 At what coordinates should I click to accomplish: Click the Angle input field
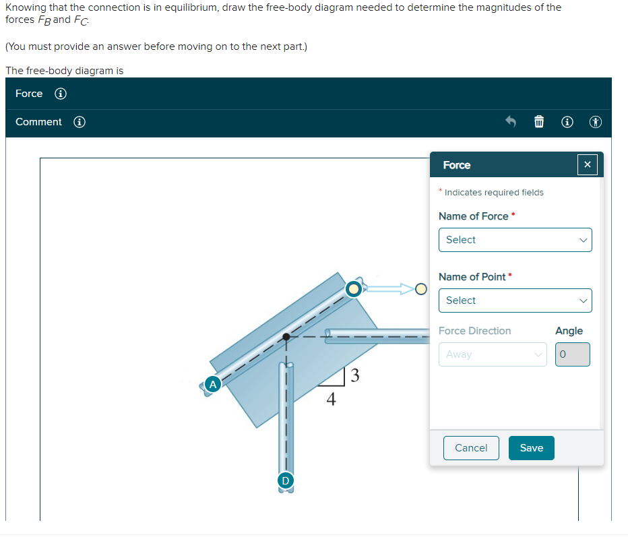[x=572, y=354]
